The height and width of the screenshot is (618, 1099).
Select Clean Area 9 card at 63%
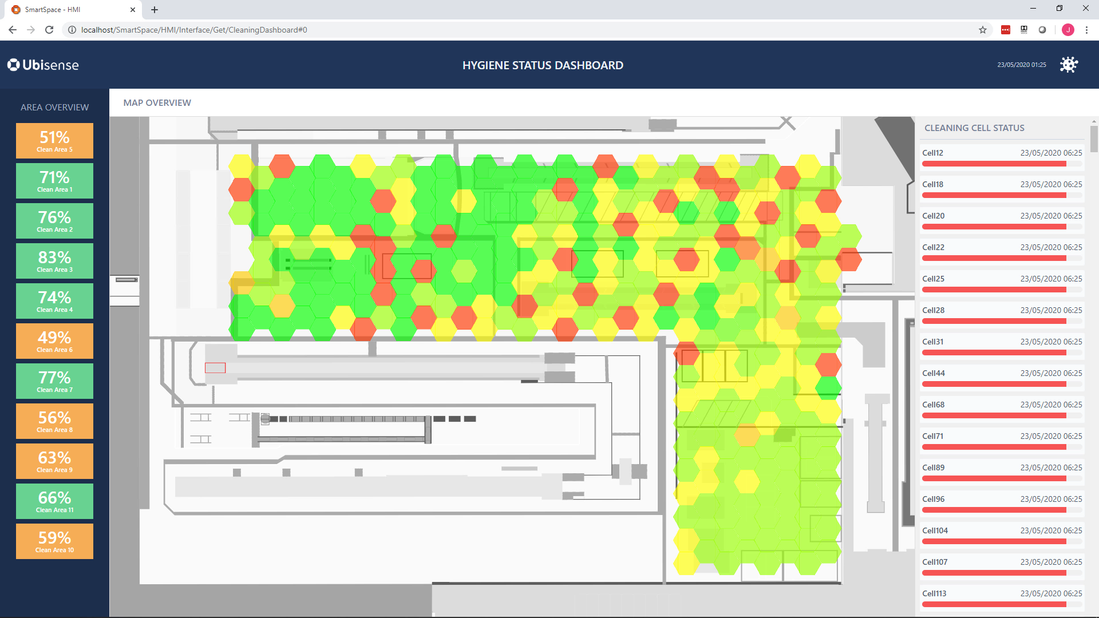[54, 461]
